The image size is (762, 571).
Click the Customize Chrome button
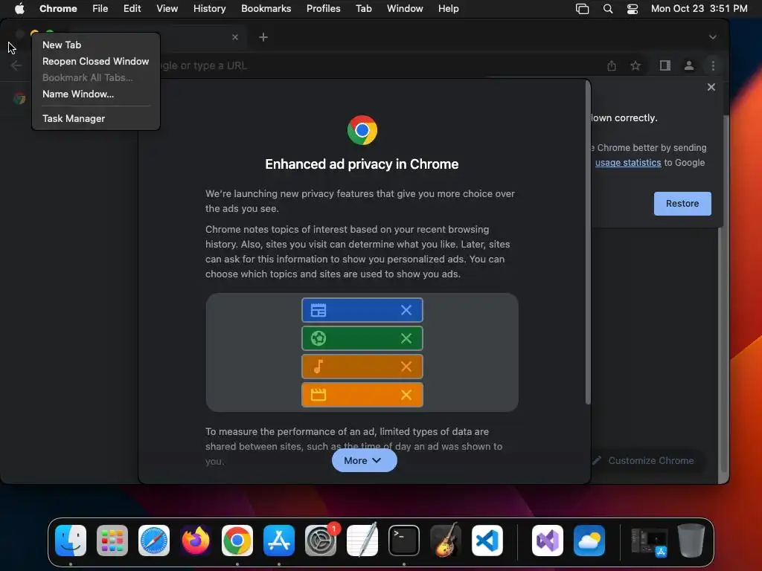pos(647,460)
